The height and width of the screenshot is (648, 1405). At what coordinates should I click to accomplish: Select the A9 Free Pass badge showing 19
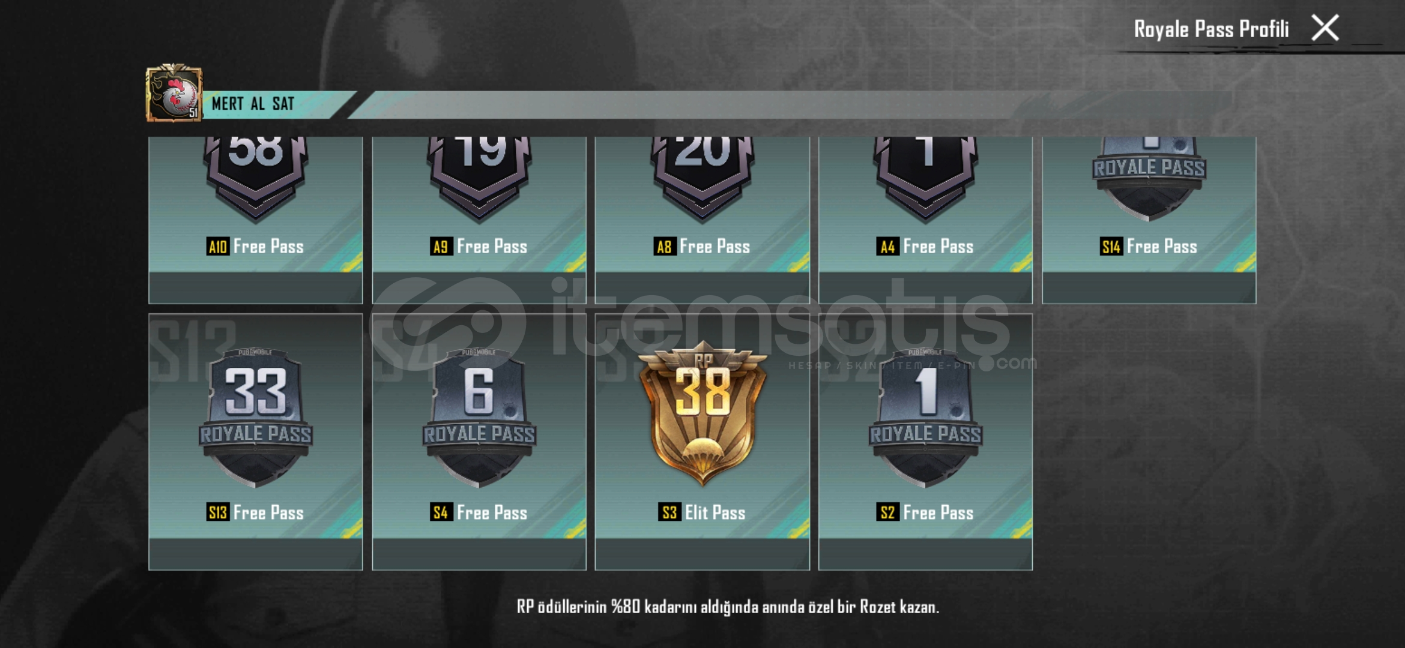point(479,178)
